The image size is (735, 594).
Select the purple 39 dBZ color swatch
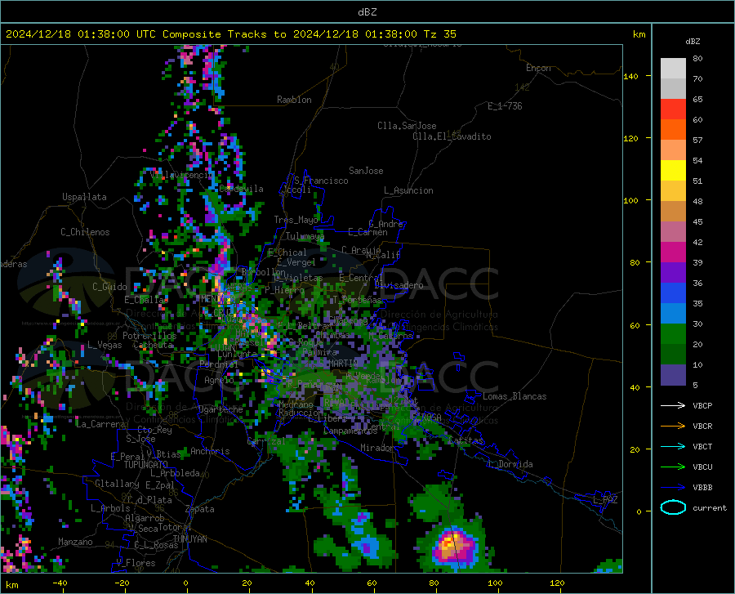click(673, 273)
